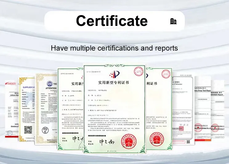Open the patent certificate left of center
229x164 pixels.
pos(70,109)
